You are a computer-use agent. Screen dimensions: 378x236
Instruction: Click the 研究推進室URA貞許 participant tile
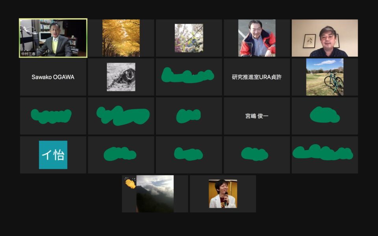click(257, 77)
